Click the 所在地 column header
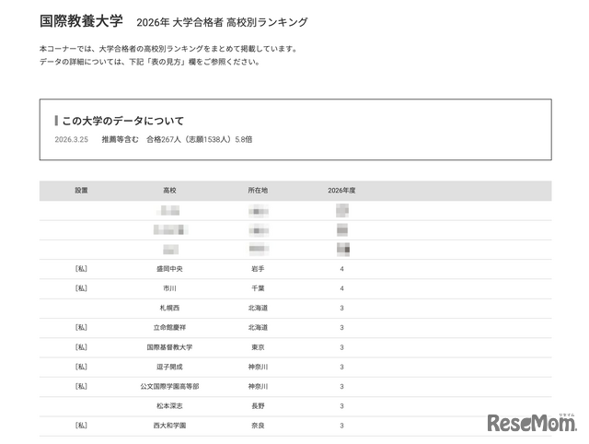 pos(258,191)
